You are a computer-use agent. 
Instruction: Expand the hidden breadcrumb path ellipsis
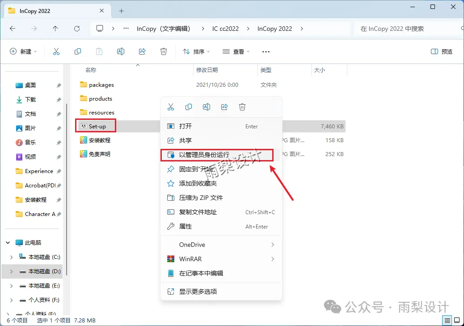pos(126,29)
